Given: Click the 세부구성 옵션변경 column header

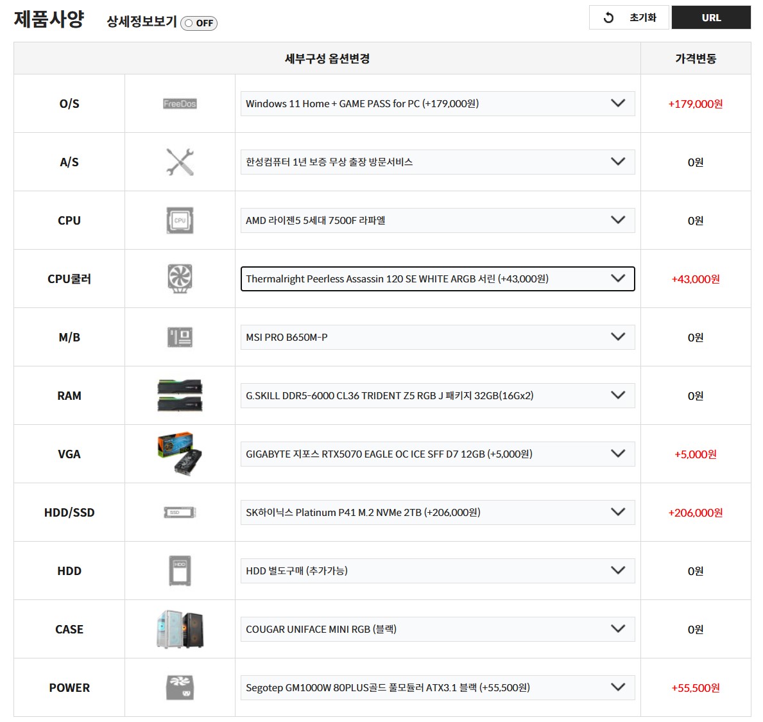Looking at the screenshot, I should (x=327, y=58).
